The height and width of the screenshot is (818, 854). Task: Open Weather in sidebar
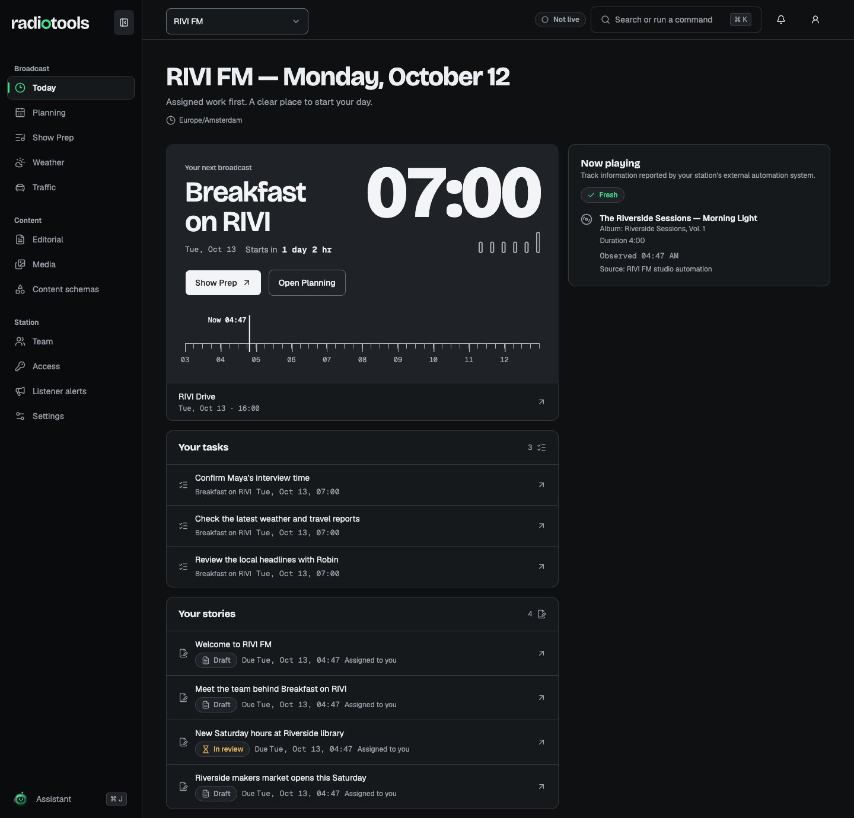[71, 162]
